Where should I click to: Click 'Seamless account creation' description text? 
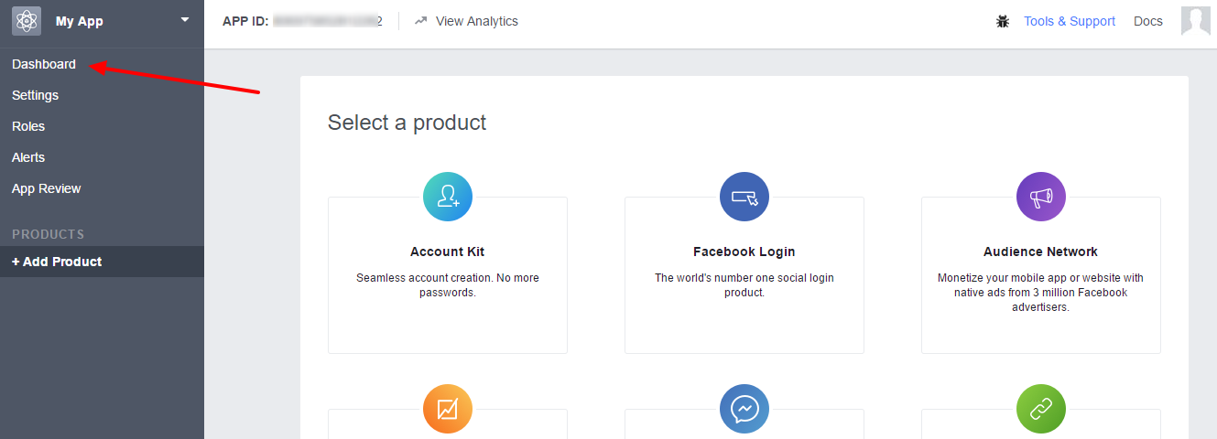click(x=448, y=285)
